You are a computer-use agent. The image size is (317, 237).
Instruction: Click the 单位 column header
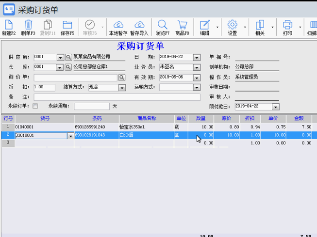click(182, 119)
